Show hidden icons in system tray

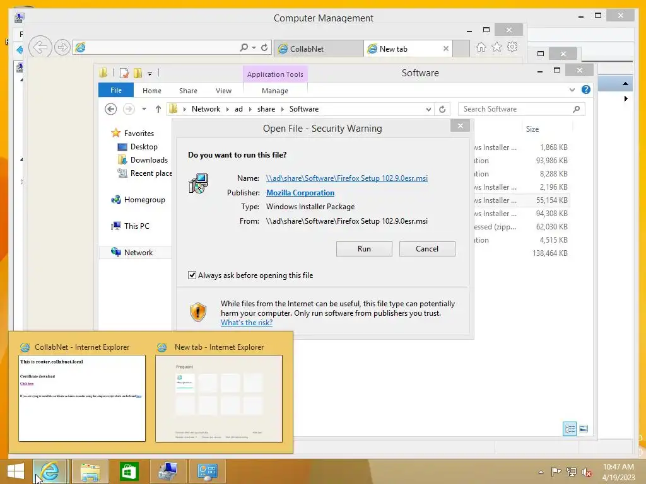pos(541,472)
